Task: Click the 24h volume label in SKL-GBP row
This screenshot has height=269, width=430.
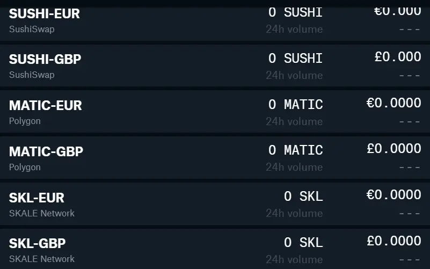Action: (294, 259)
